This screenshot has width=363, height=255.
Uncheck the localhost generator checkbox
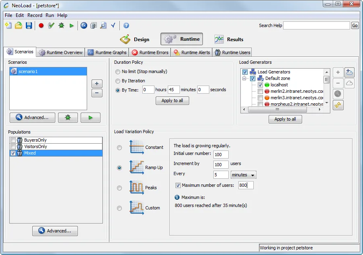click(260, 85)
